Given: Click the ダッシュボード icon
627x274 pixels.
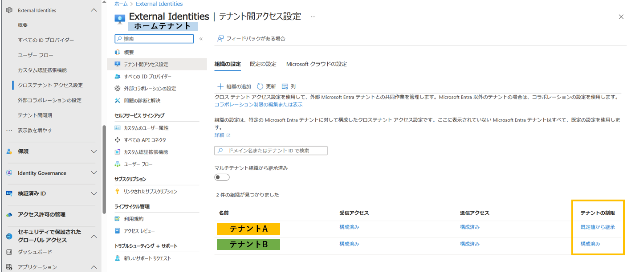Looking at the screenshot, I should click(9, 252).
